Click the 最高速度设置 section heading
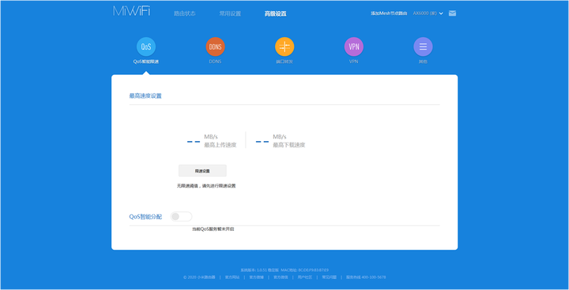This screenshot has height=290, width=569. (145, 96)
